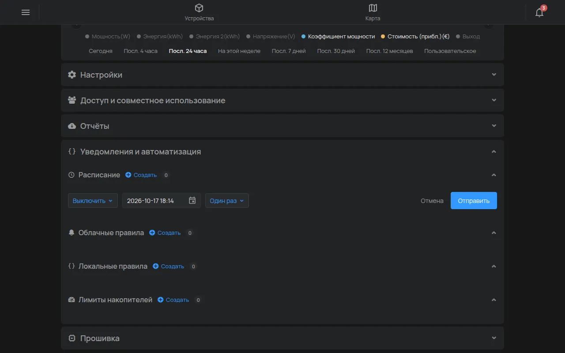Click plus icon beside Лимиты накопителей

[x=161, y=300]
